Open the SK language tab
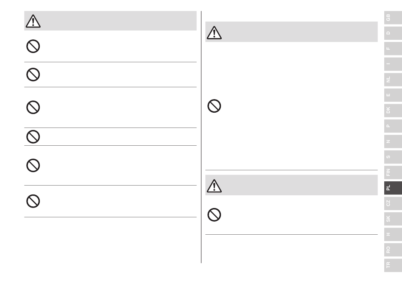The height and width of the screenshot is (283, 402). point(393,219)
